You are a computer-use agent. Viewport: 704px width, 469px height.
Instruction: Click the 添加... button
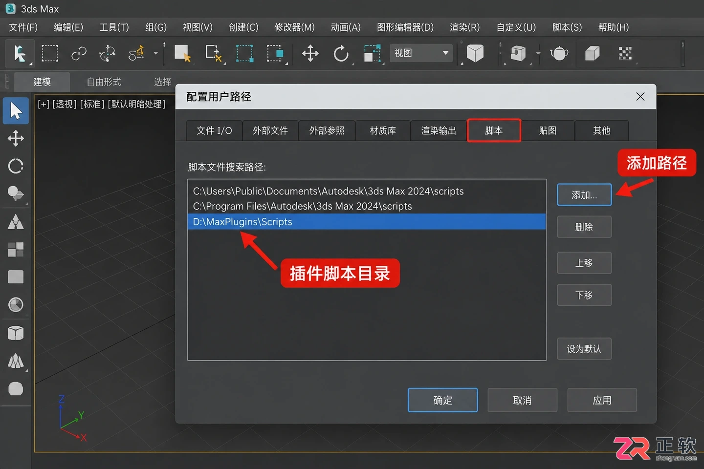[584, 195]
